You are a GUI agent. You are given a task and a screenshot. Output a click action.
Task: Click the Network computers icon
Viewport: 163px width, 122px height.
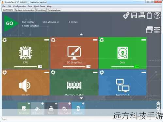tap(122, 85)
